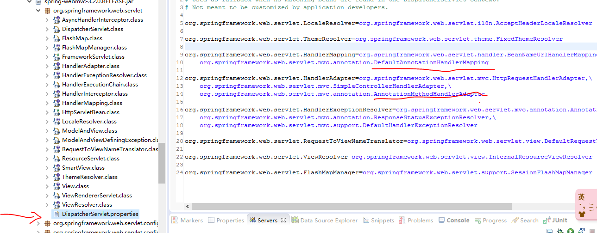This screenshot has width=597, height=233.
Task: Expand the ModelAndViewDefiningException class node
Action: [x=47, y=140]
